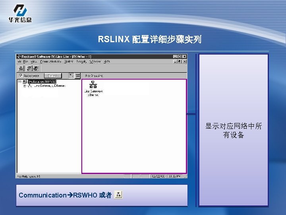Expand the Linx Gateways, Ethernet tree node

tap(25, 86)
